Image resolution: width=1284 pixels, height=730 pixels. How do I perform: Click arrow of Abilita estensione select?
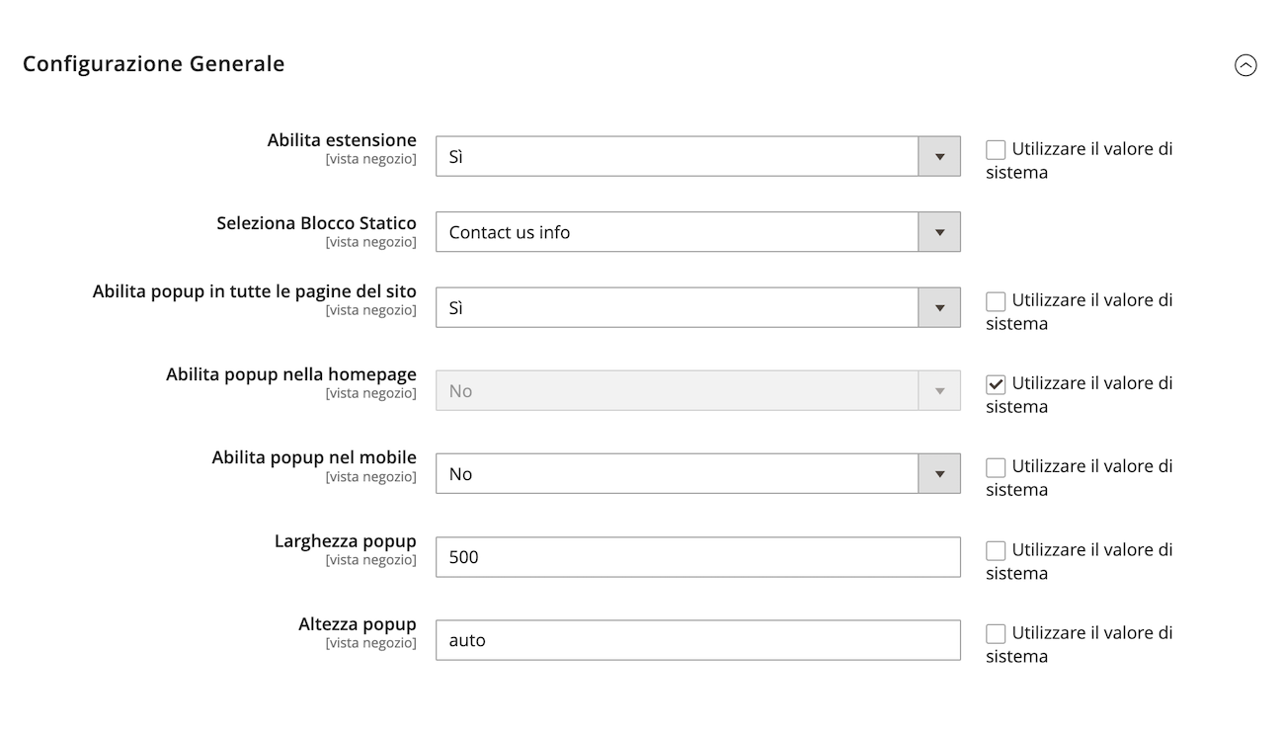939,156
